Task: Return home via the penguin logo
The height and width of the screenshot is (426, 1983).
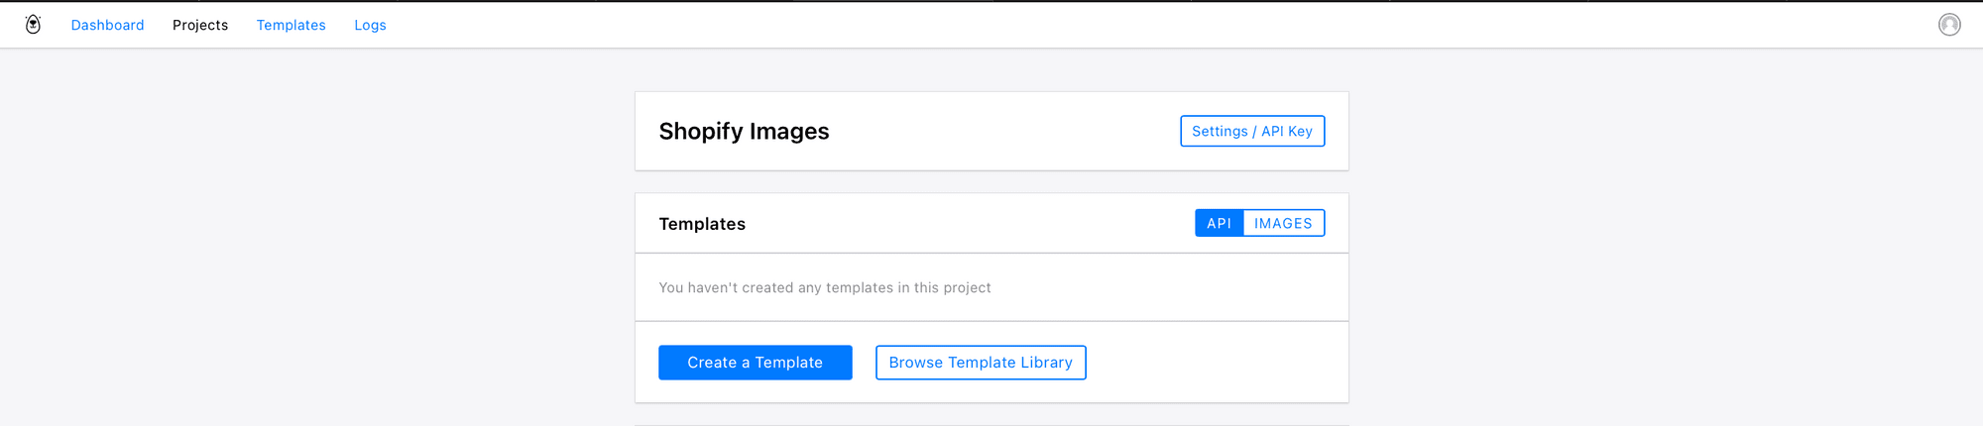Action: pyautogui.click(x=33, y=25)
